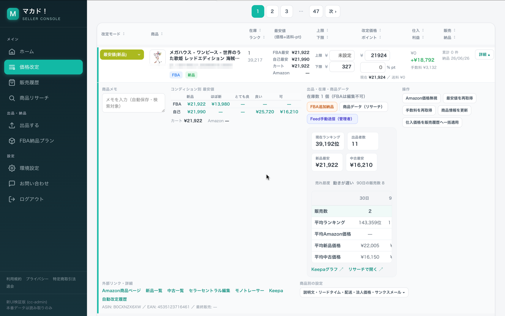Open 中古一覧 link

tap(175, 291)
